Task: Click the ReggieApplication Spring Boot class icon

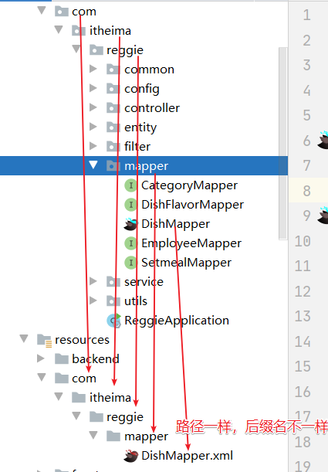Action: click(x=114, y=321)
